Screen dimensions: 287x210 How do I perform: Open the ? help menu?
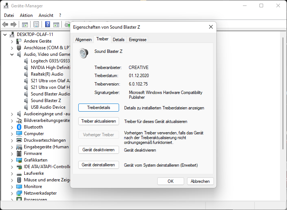point(60,15)
